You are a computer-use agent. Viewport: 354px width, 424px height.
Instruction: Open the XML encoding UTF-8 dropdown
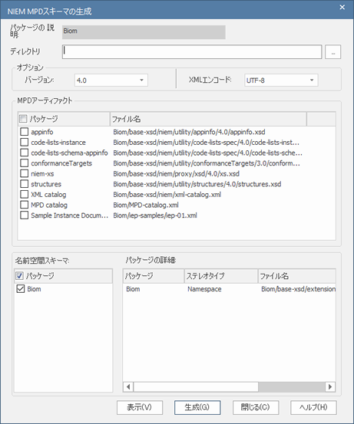click(281, 81)
